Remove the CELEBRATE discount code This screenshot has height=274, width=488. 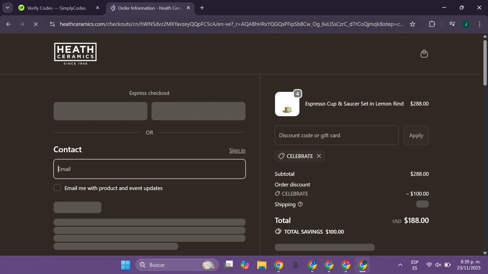[319, 156]
